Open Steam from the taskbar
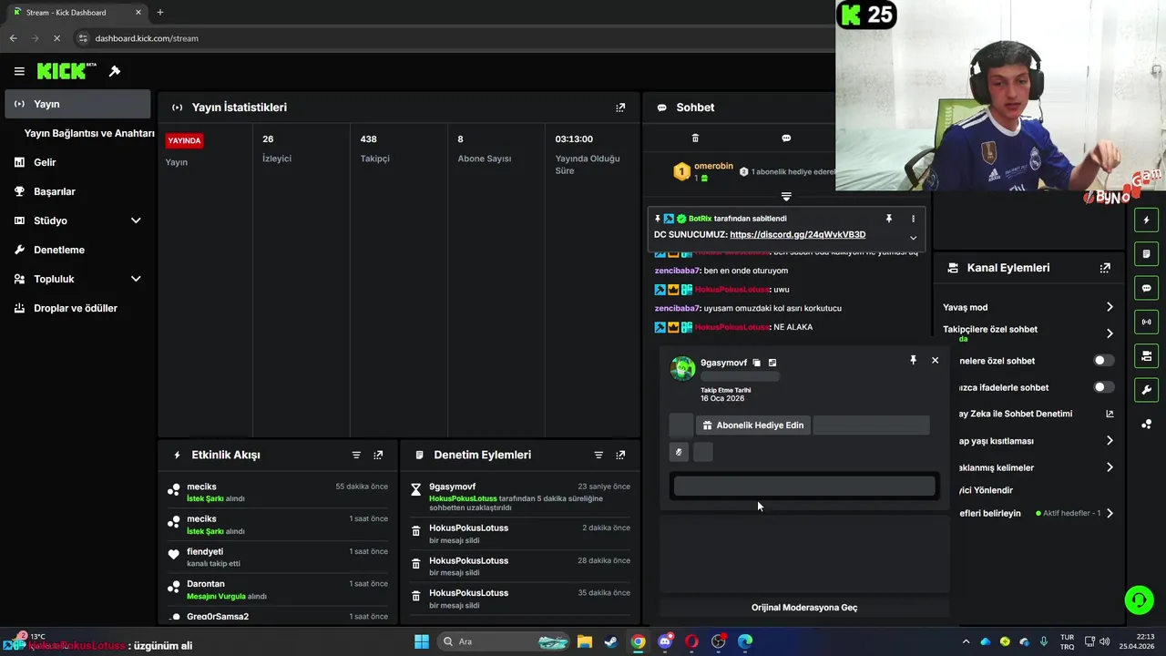1166x656 pixels. click(x=610, y=641)
